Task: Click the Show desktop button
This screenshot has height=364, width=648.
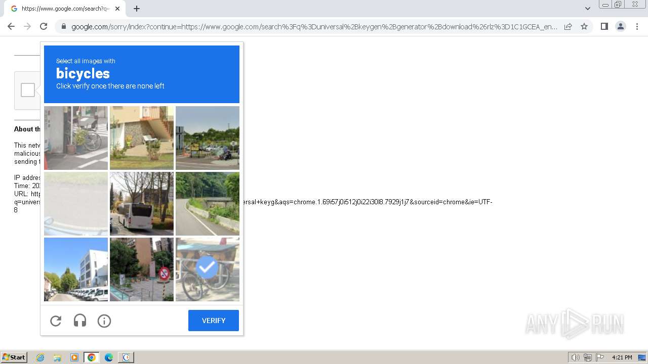Action: (x=642, y=357)
